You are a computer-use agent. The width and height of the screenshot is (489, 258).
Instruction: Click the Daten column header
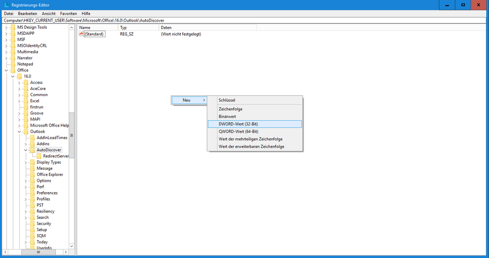click(207, 27)
